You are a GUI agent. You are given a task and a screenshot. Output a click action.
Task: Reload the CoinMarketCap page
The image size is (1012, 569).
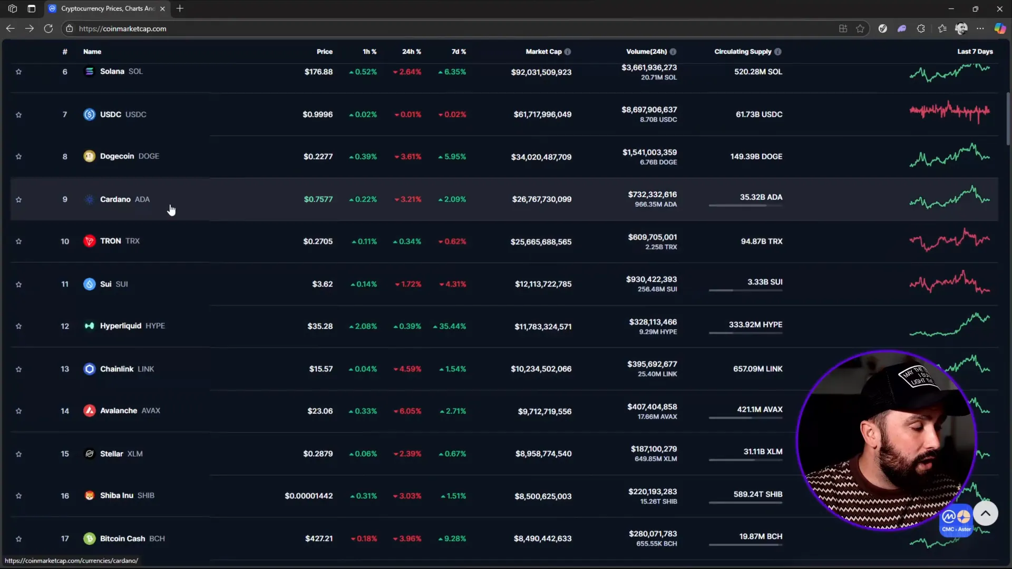(48, 28)
